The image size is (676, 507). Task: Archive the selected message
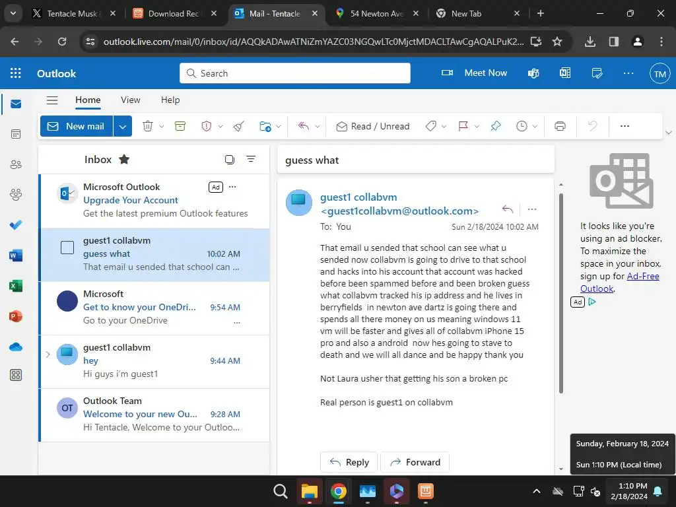(180, 126)
